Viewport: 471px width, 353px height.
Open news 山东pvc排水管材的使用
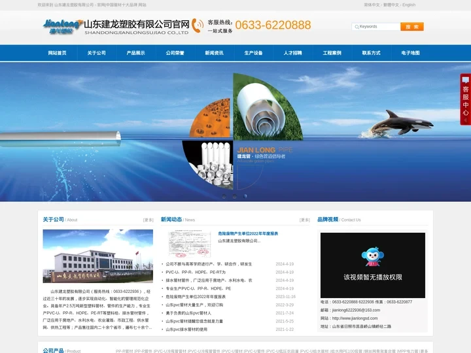(186, 329)
